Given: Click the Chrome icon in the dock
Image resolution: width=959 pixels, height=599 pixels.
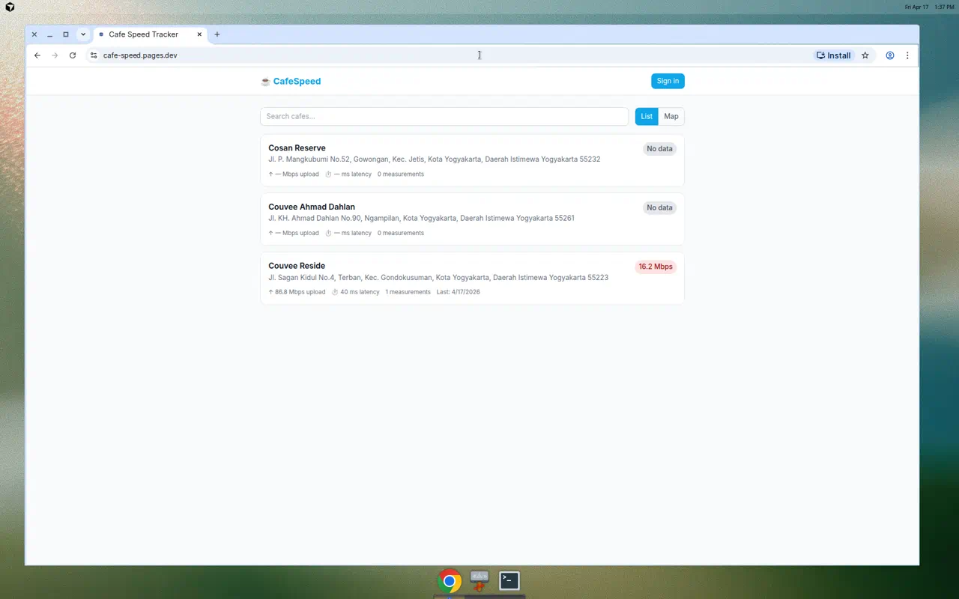Looking at the screenshot, I should 450,580.
